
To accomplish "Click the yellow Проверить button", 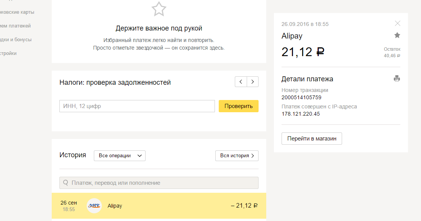I will click(238, 106).
